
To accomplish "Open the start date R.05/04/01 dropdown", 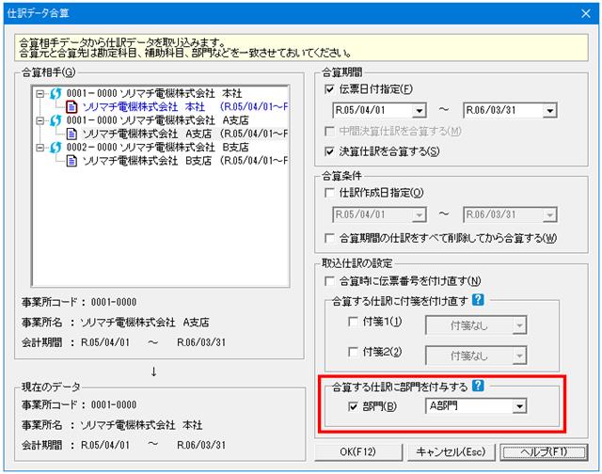I will [x=420, y=111].
